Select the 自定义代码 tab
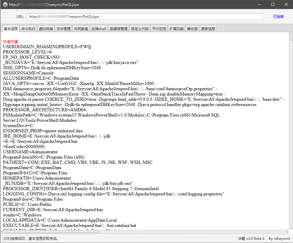The image size is (293, 243). [x=139, y=29]
